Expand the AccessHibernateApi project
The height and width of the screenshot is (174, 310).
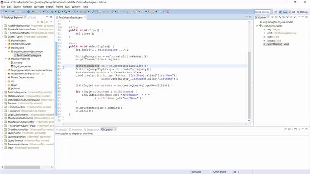coord(3,26)
